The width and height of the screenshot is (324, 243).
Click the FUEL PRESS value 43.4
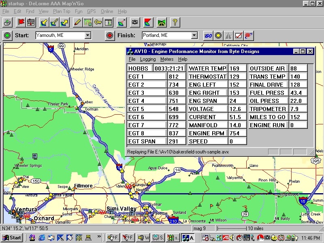[298, 93]
